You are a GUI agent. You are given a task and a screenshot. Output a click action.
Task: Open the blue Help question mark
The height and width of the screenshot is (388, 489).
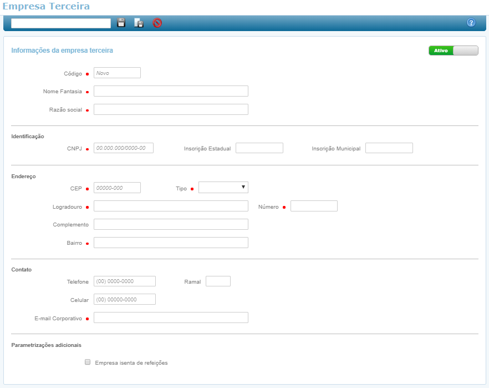471,23
